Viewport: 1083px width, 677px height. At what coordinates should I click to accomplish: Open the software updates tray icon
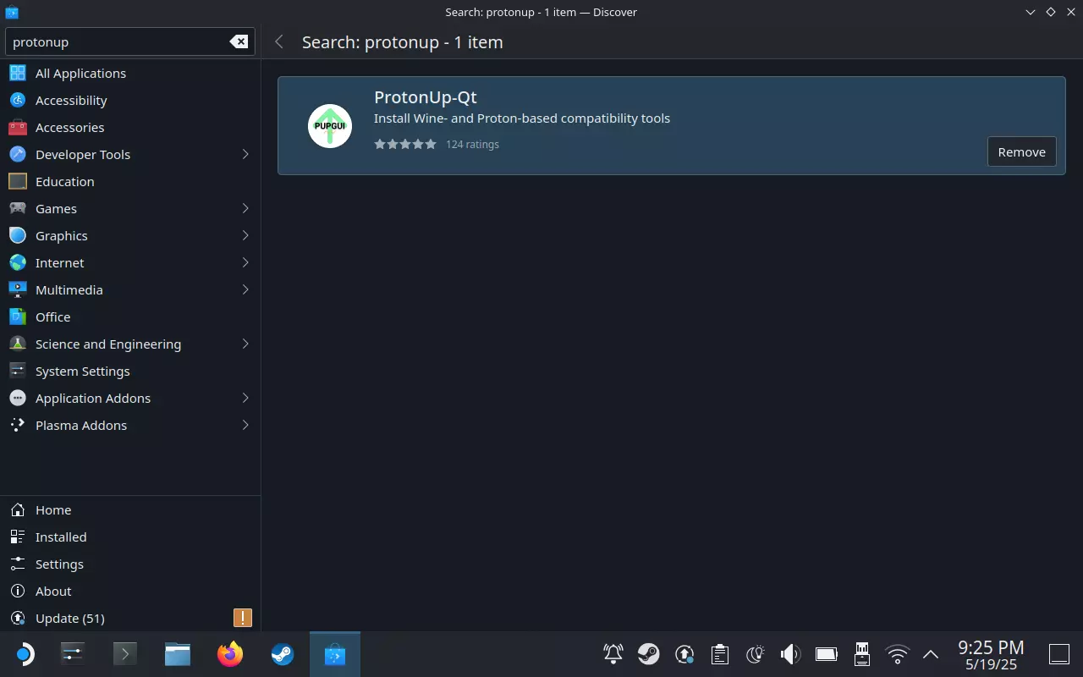684,654
